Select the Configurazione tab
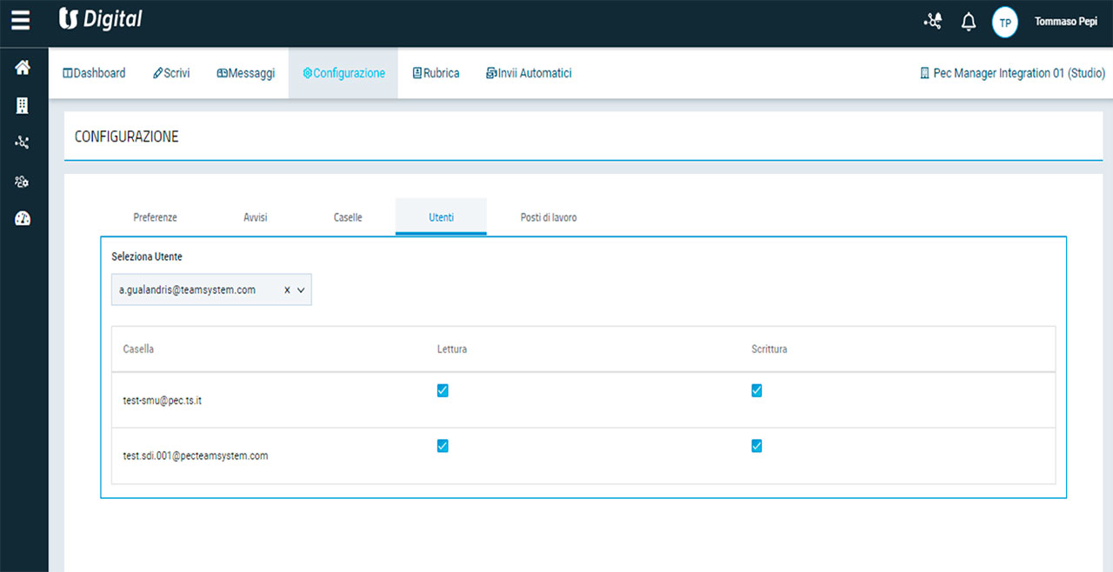Viewport: 1113px width, 572px height. point(343,73)
